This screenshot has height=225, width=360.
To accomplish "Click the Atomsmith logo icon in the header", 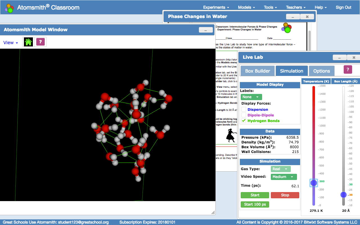I will pyautogui.click(x=10, y=8).
